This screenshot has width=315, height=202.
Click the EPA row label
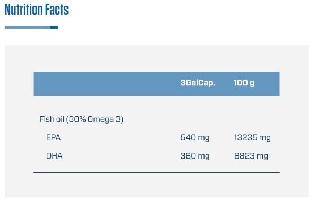53,138
